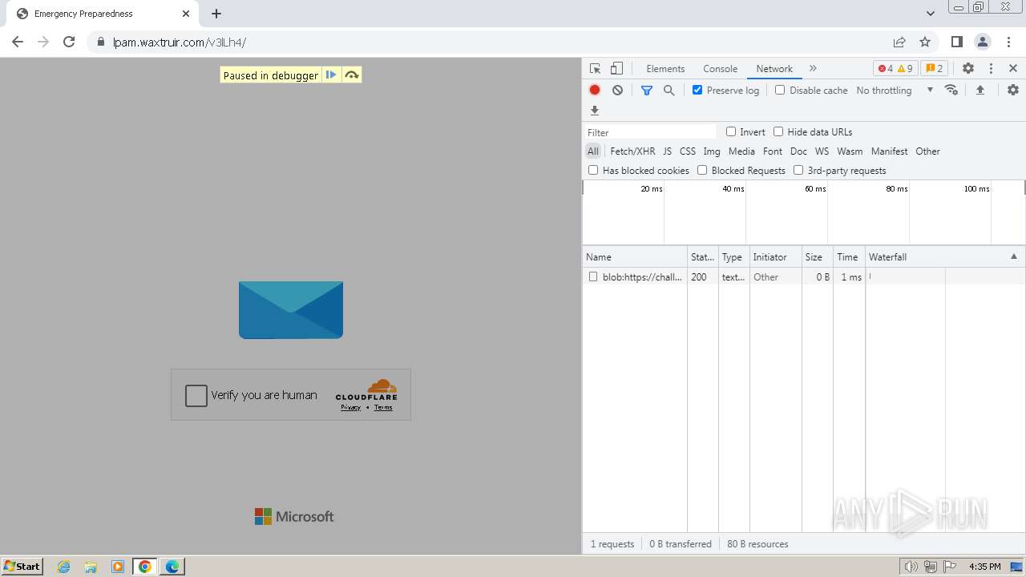The image size is (1026, 577).
Task: Sort by Waterfall column arrow
Action: (1013, 257)
